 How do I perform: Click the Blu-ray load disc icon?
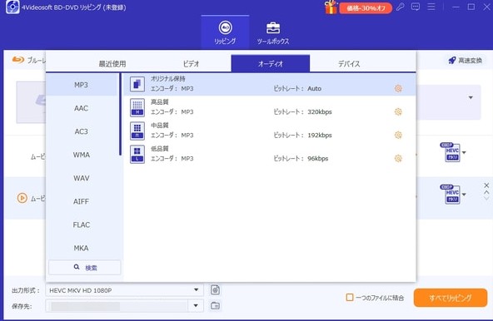coord(18,60)
